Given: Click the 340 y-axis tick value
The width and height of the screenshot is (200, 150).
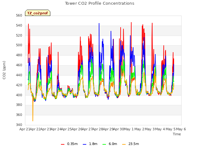Looking at the screenshot, I should tap(19, 125).
